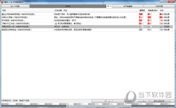Click importance bar of 接待亚太采购总监 row
176x108 pixels.
pyautogui.click(x=141, y=30)
